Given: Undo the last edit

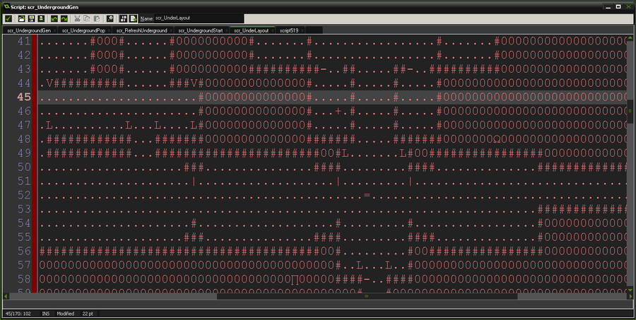Looking at the screenshot, I should 54,18.
